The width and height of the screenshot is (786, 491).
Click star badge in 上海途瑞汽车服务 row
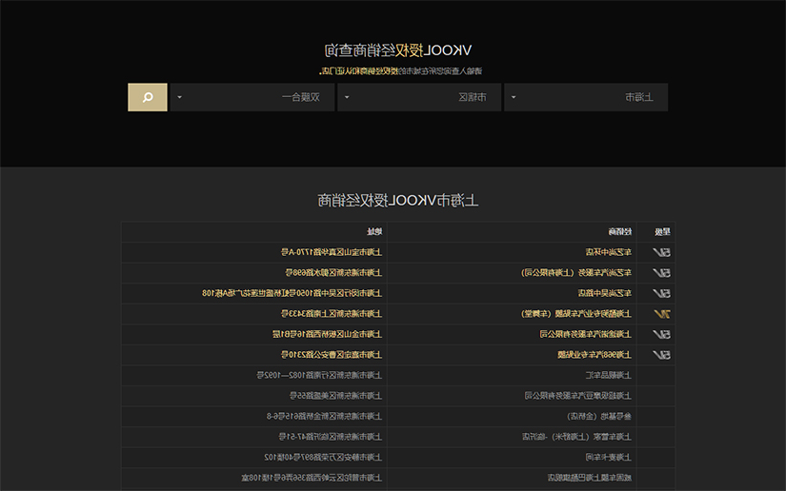pos(662,334)
